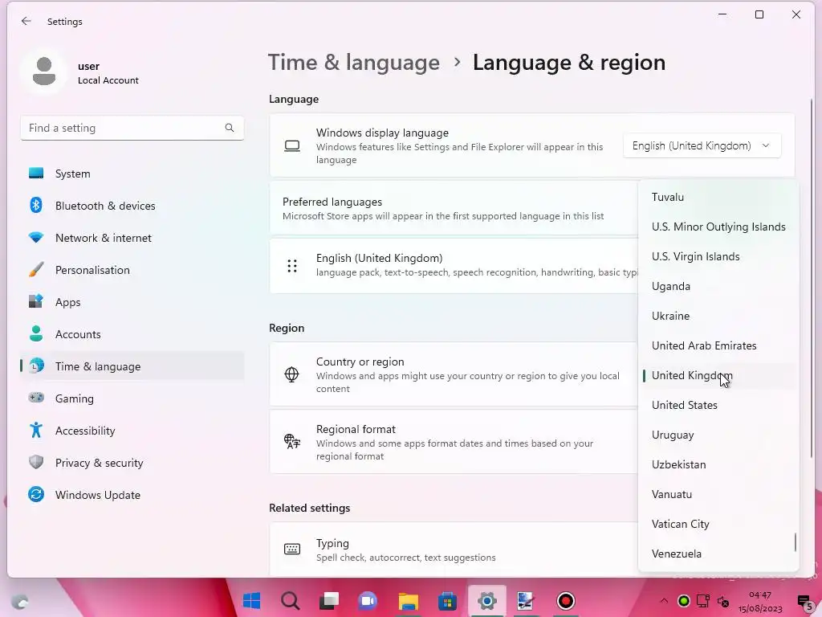822x617 pixels.
Task: Open Bluetooth & devices section
Action: click(x=132, y=206)
